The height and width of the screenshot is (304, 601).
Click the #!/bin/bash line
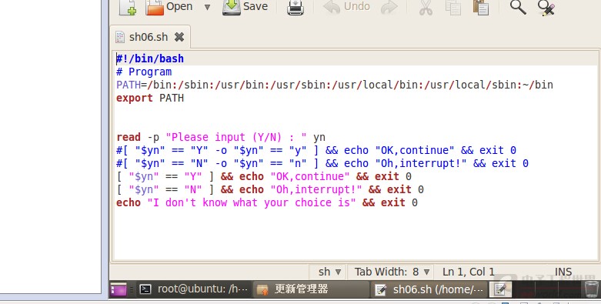tap(150, 58)
